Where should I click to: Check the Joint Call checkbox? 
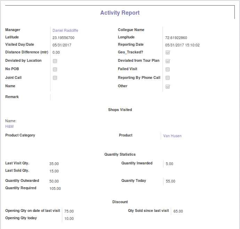pyautogui.click(x=55, y=78)
